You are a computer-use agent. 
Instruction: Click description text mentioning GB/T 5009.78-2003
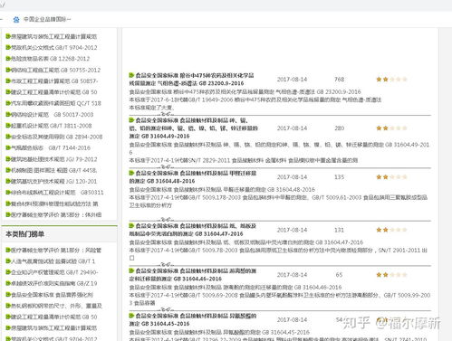(x=278, y=254)
